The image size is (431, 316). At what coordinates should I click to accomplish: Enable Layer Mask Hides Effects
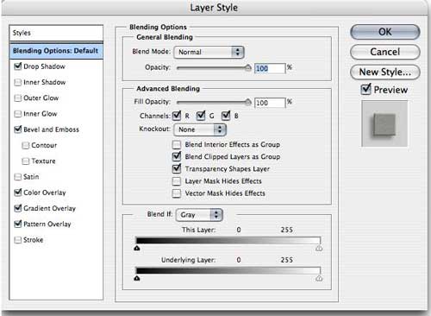pos(177,181)
